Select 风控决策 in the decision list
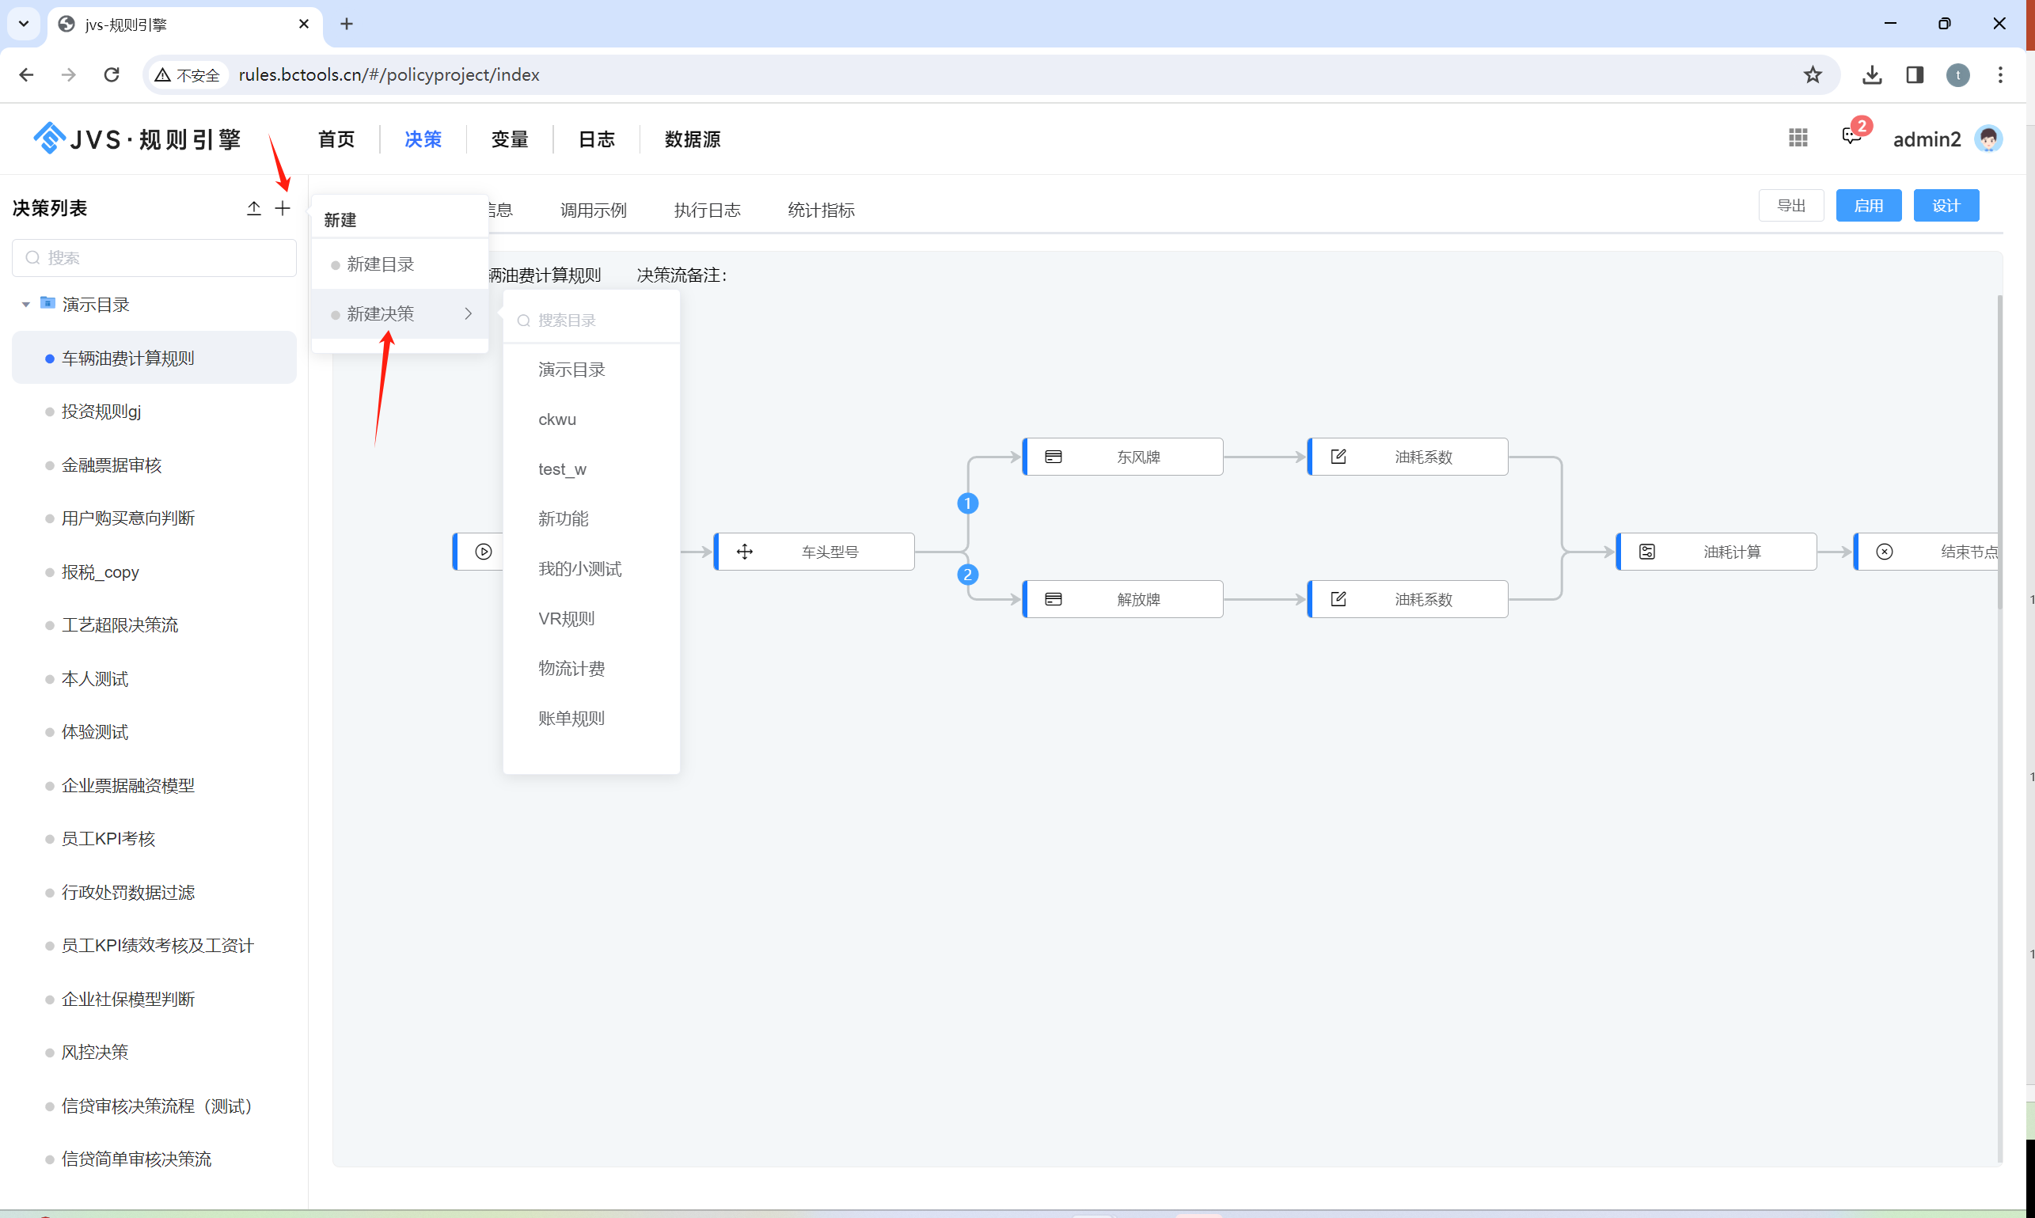 [95, 1051]
